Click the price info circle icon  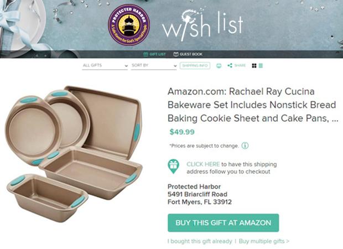(245, 146)
